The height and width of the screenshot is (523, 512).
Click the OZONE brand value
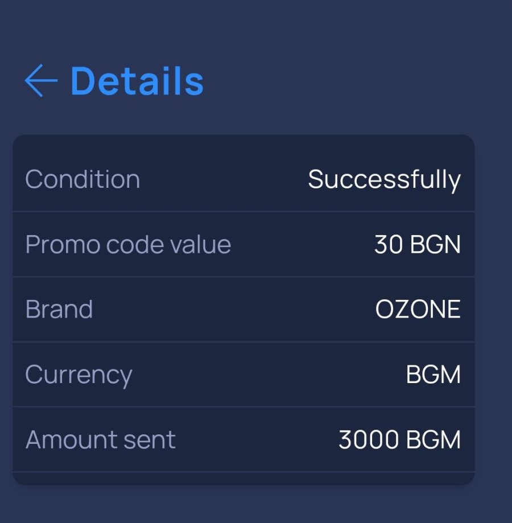418,310
